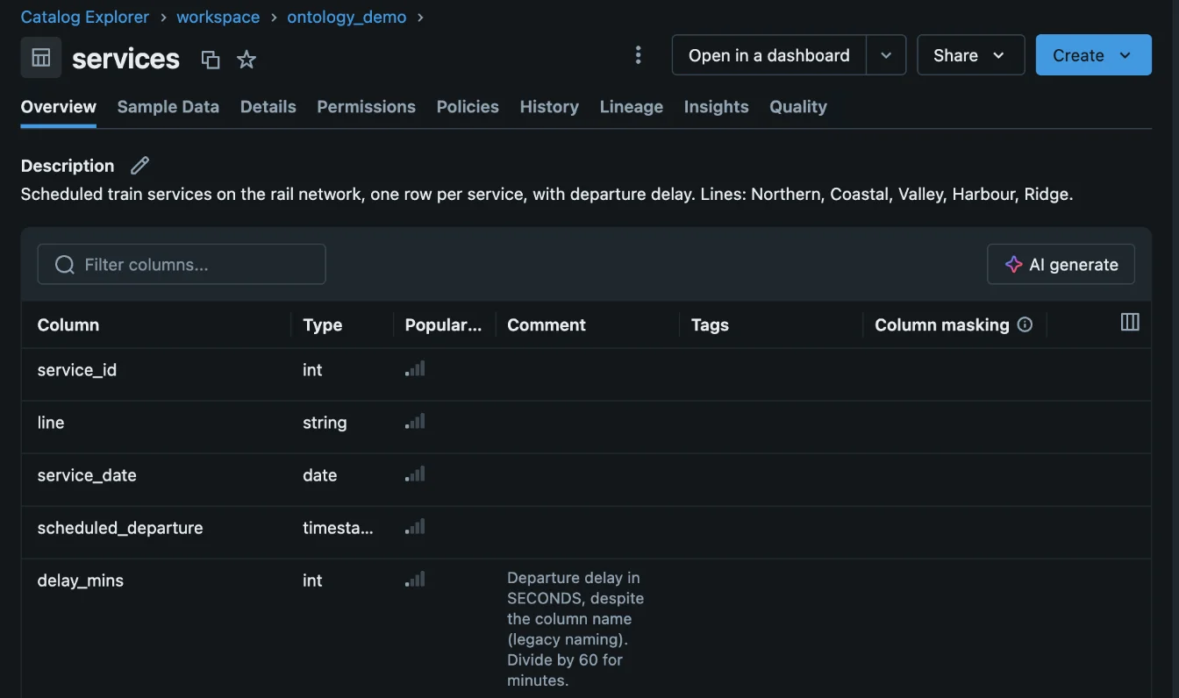Open the column display settings icon

pyautogui.click(x=1130, y=322)
